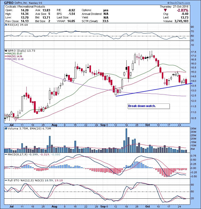Click the 'Last Size:' label

pyautogui.click(x=63, y=17)
